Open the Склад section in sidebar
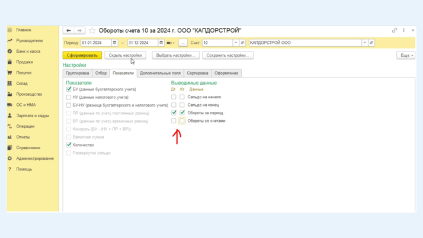This screenshot has height=238, width=423. [22, 83]
